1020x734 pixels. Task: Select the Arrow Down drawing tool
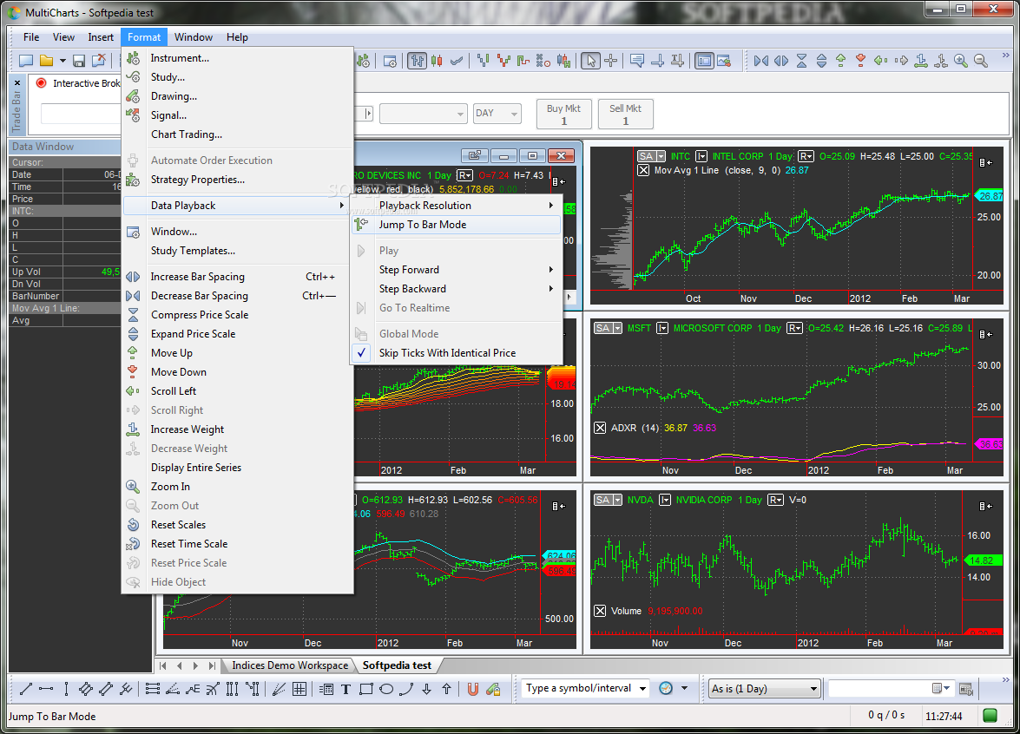(x=427, y=689)
